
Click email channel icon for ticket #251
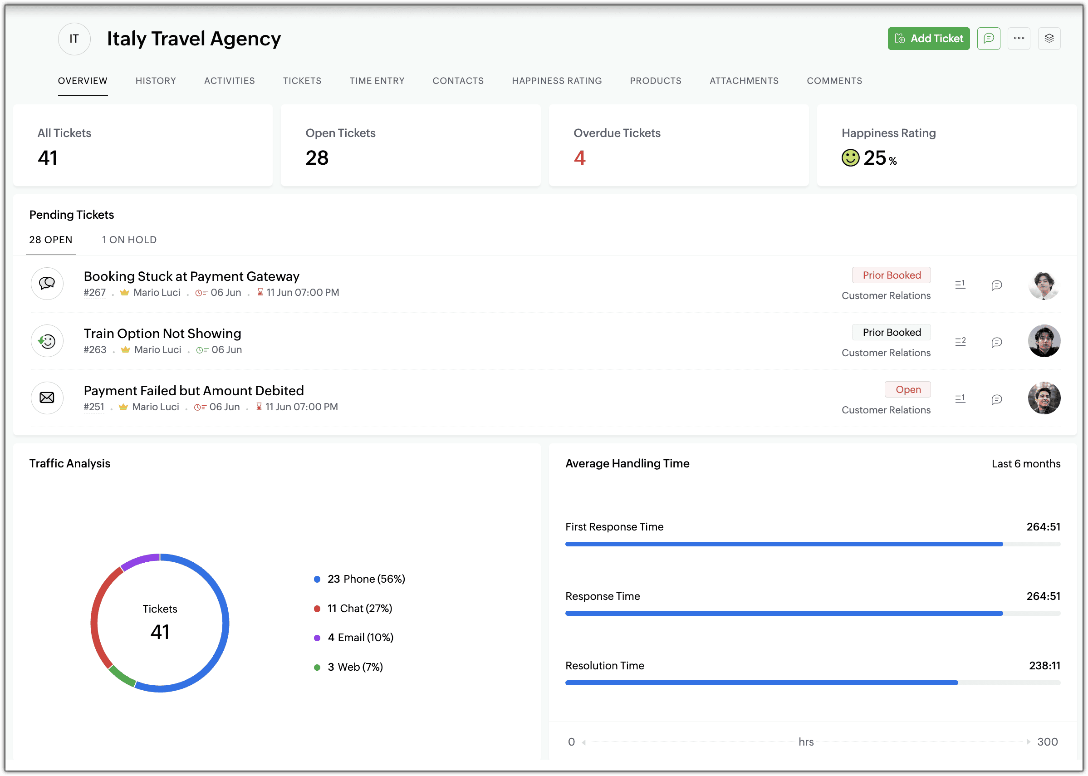47,398
